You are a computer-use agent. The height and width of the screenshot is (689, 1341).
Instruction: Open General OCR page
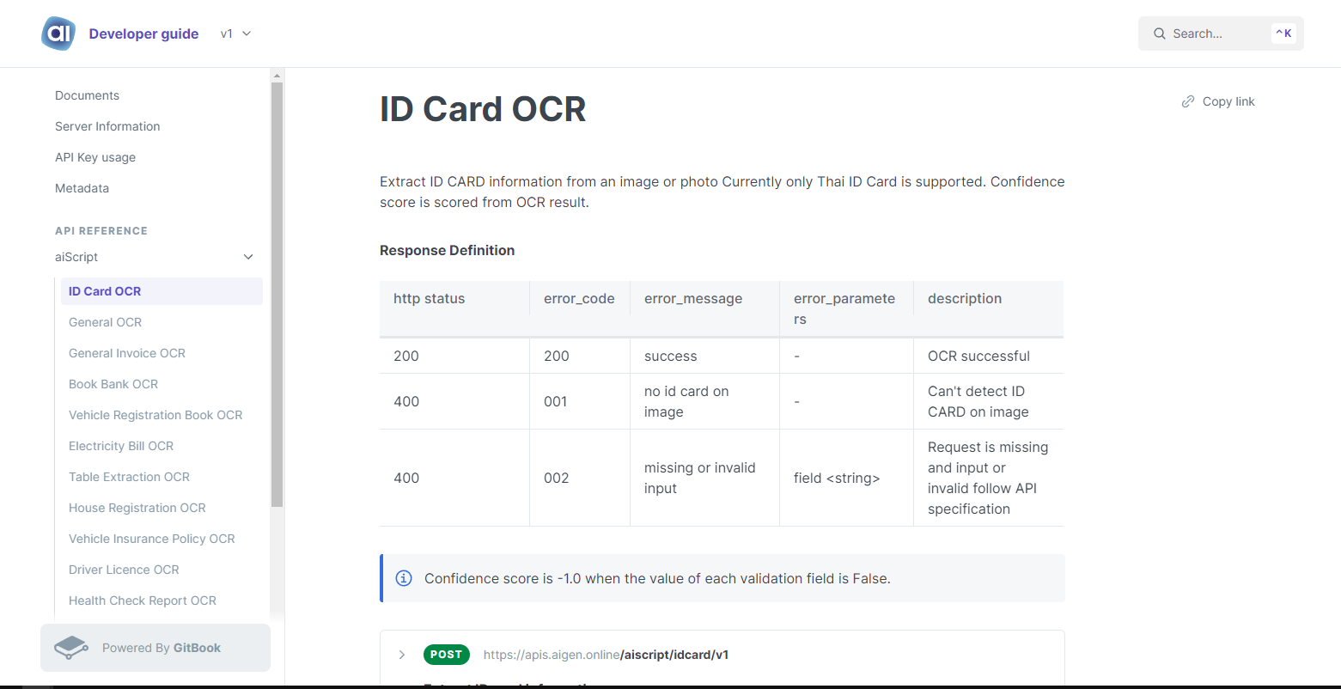point(105,322)
